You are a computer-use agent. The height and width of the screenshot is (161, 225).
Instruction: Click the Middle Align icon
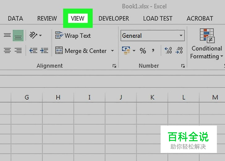point(7,35)
